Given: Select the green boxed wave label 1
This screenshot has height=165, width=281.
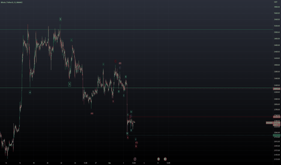Looking at the screenshot, I should point(70,84).
